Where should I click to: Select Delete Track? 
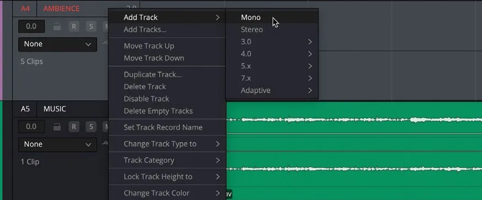pyautogui.click(x=167, y=87)
